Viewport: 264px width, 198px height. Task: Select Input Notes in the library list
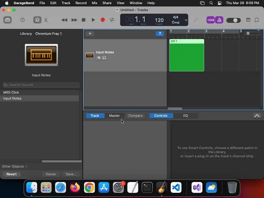[x=39, y=98]
